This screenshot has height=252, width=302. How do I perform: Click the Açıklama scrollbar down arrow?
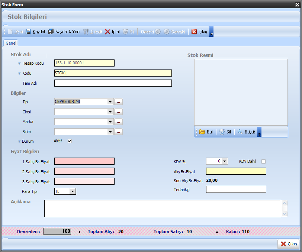coord(285,214)
